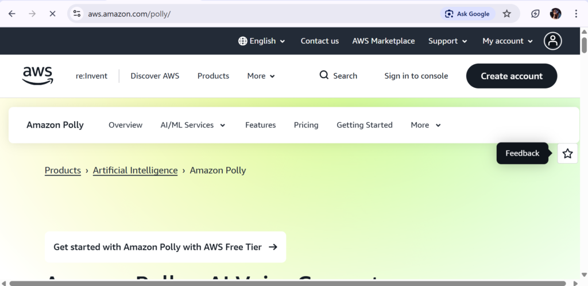Click the scroll right arrow
The width and height of the screenshot is (588, 286).
[x=575, y=283]
